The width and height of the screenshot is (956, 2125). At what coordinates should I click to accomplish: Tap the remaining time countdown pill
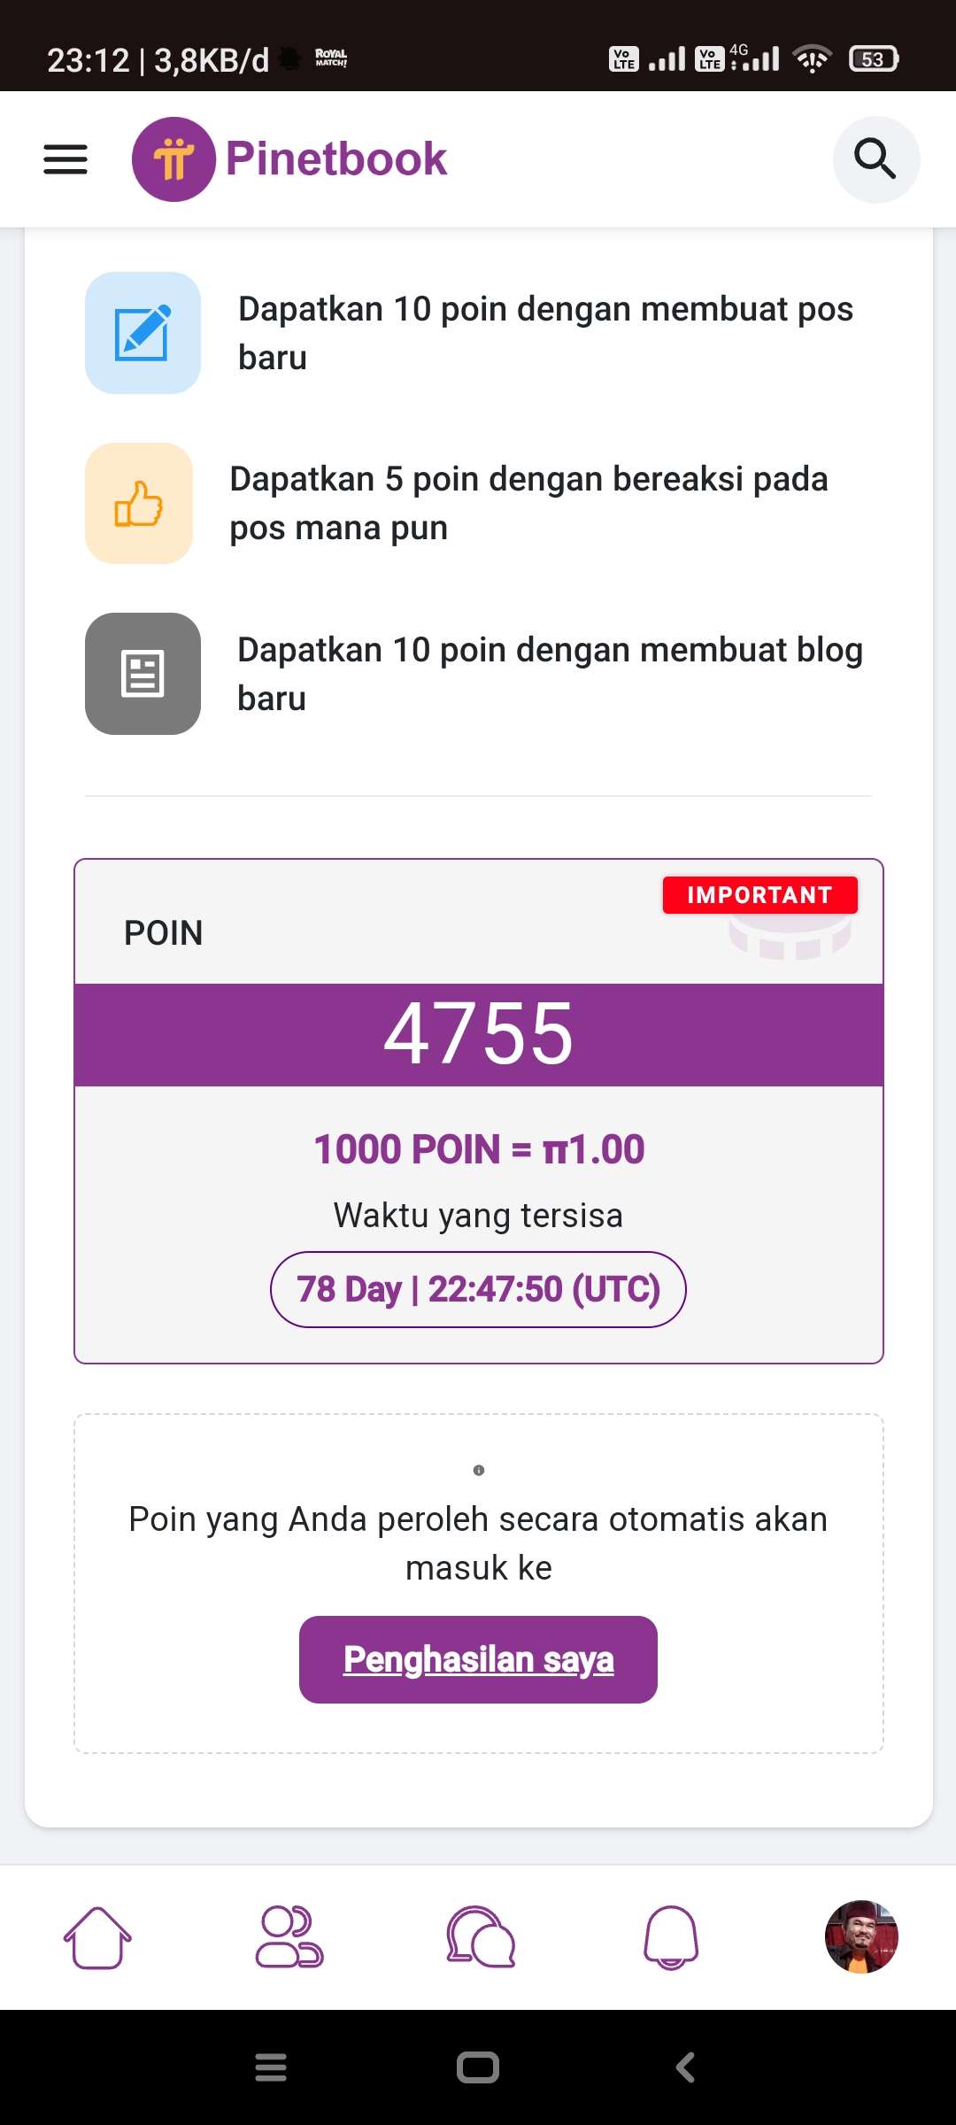[x=478, y=1289]
